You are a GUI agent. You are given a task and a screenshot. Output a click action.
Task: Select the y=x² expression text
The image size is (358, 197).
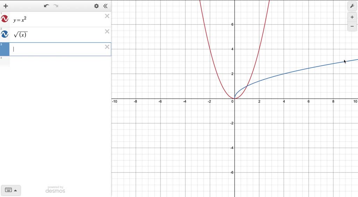(20, 20)
